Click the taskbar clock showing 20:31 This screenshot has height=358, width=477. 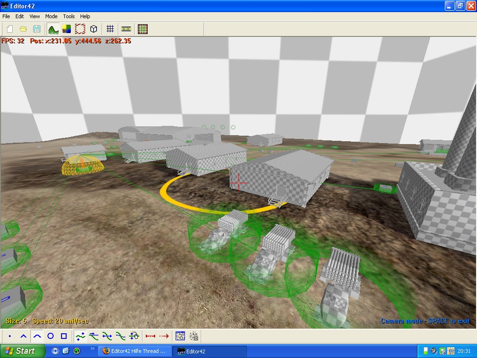pyautogui.click(x=463, y=351)
